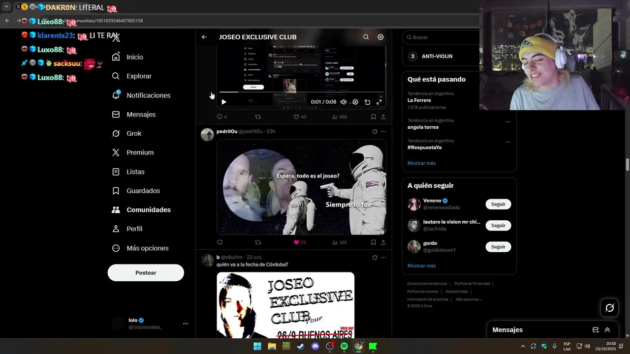Click the back arrow beside JOSEO EXCLUSIVE CLUB
Screen dimensions: 630x354
coord(204,37)
